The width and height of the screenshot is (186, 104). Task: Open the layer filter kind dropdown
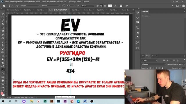(x=149, y=60)
